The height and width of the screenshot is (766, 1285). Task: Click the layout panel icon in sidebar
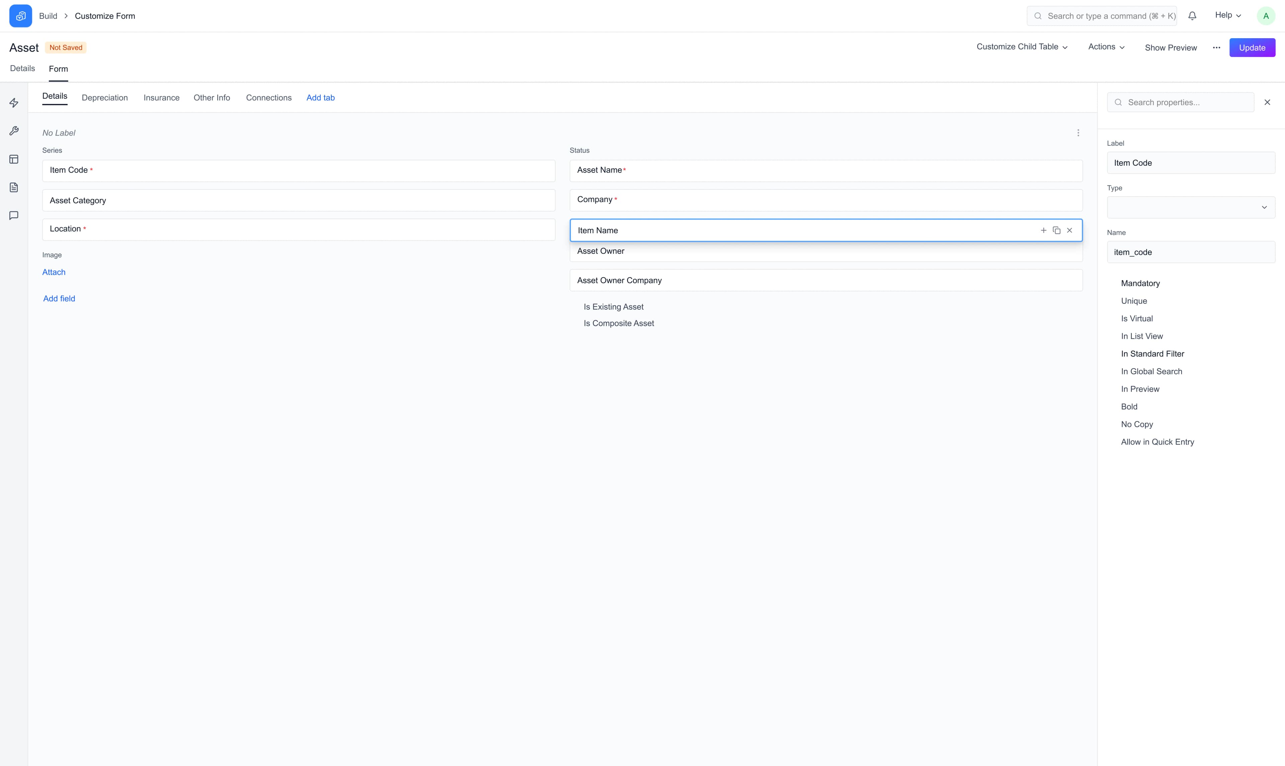click(x=13, y=159)
